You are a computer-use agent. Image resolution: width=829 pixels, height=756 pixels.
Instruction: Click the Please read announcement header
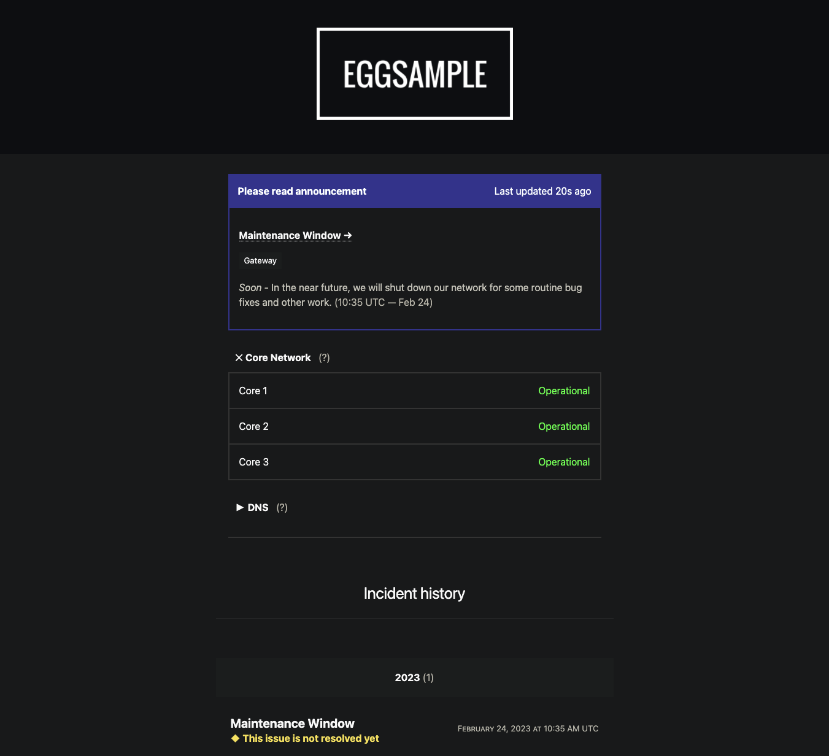pyautogui.click(x=302, y=191)
